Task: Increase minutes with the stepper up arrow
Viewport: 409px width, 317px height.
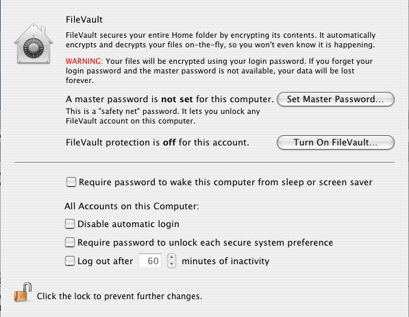Action: (x=171, y=257)
